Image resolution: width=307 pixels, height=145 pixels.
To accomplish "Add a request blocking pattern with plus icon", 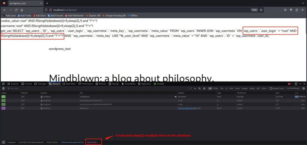I will tap(195, 89).
